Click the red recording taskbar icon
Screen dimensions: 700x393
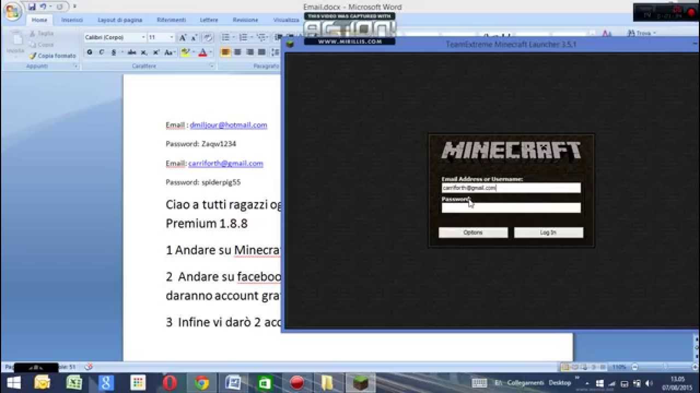point(297,383)
